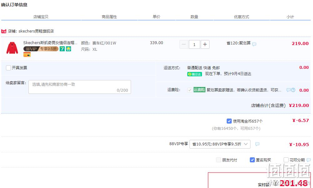313x188 pixels.
Task: Click the 88VIP 专享9.5折 badge
Action: (41, 49)
